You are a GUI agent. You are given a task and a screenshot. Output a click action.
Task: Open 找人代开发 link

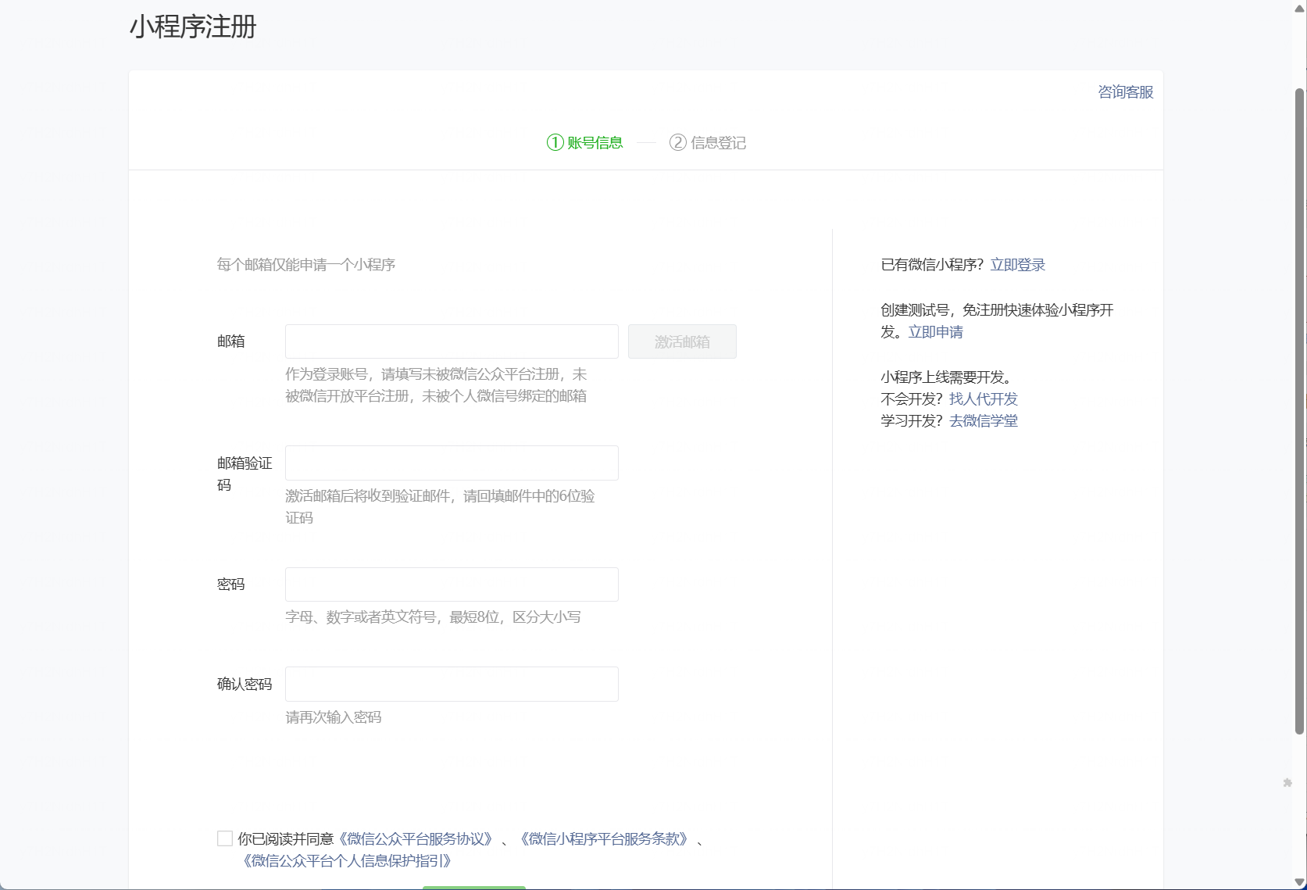[x=984, y=399]
